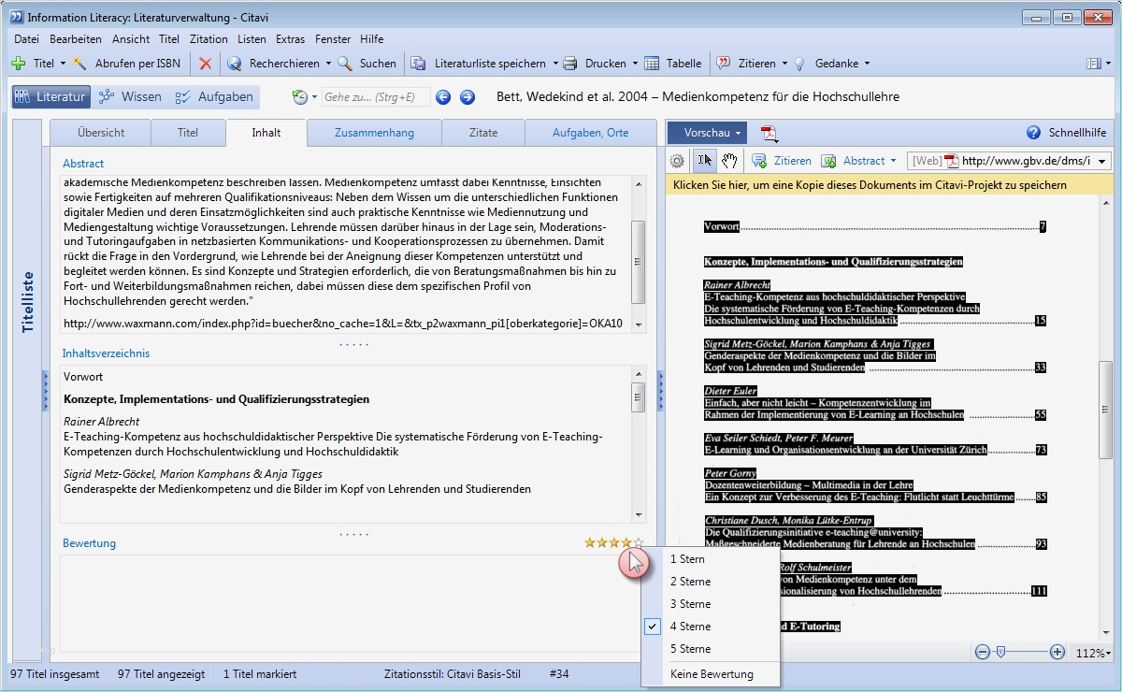Go forward with the blue right arrow
The width and height of the screenshot is (1122, 692).
click(467, 97)
